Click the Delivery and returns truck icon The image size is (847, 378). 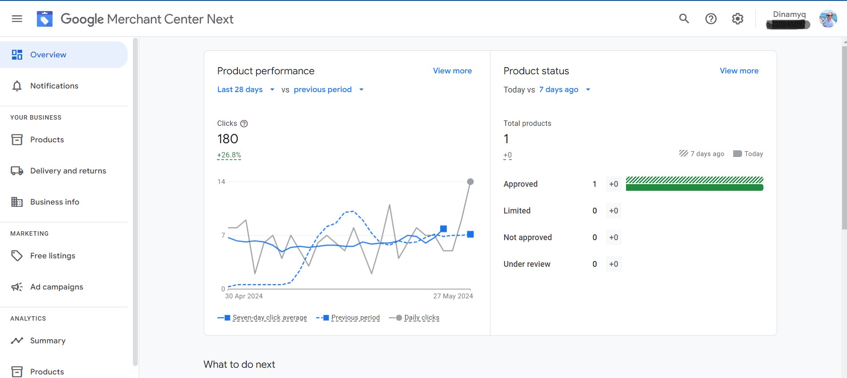[17, 171]
